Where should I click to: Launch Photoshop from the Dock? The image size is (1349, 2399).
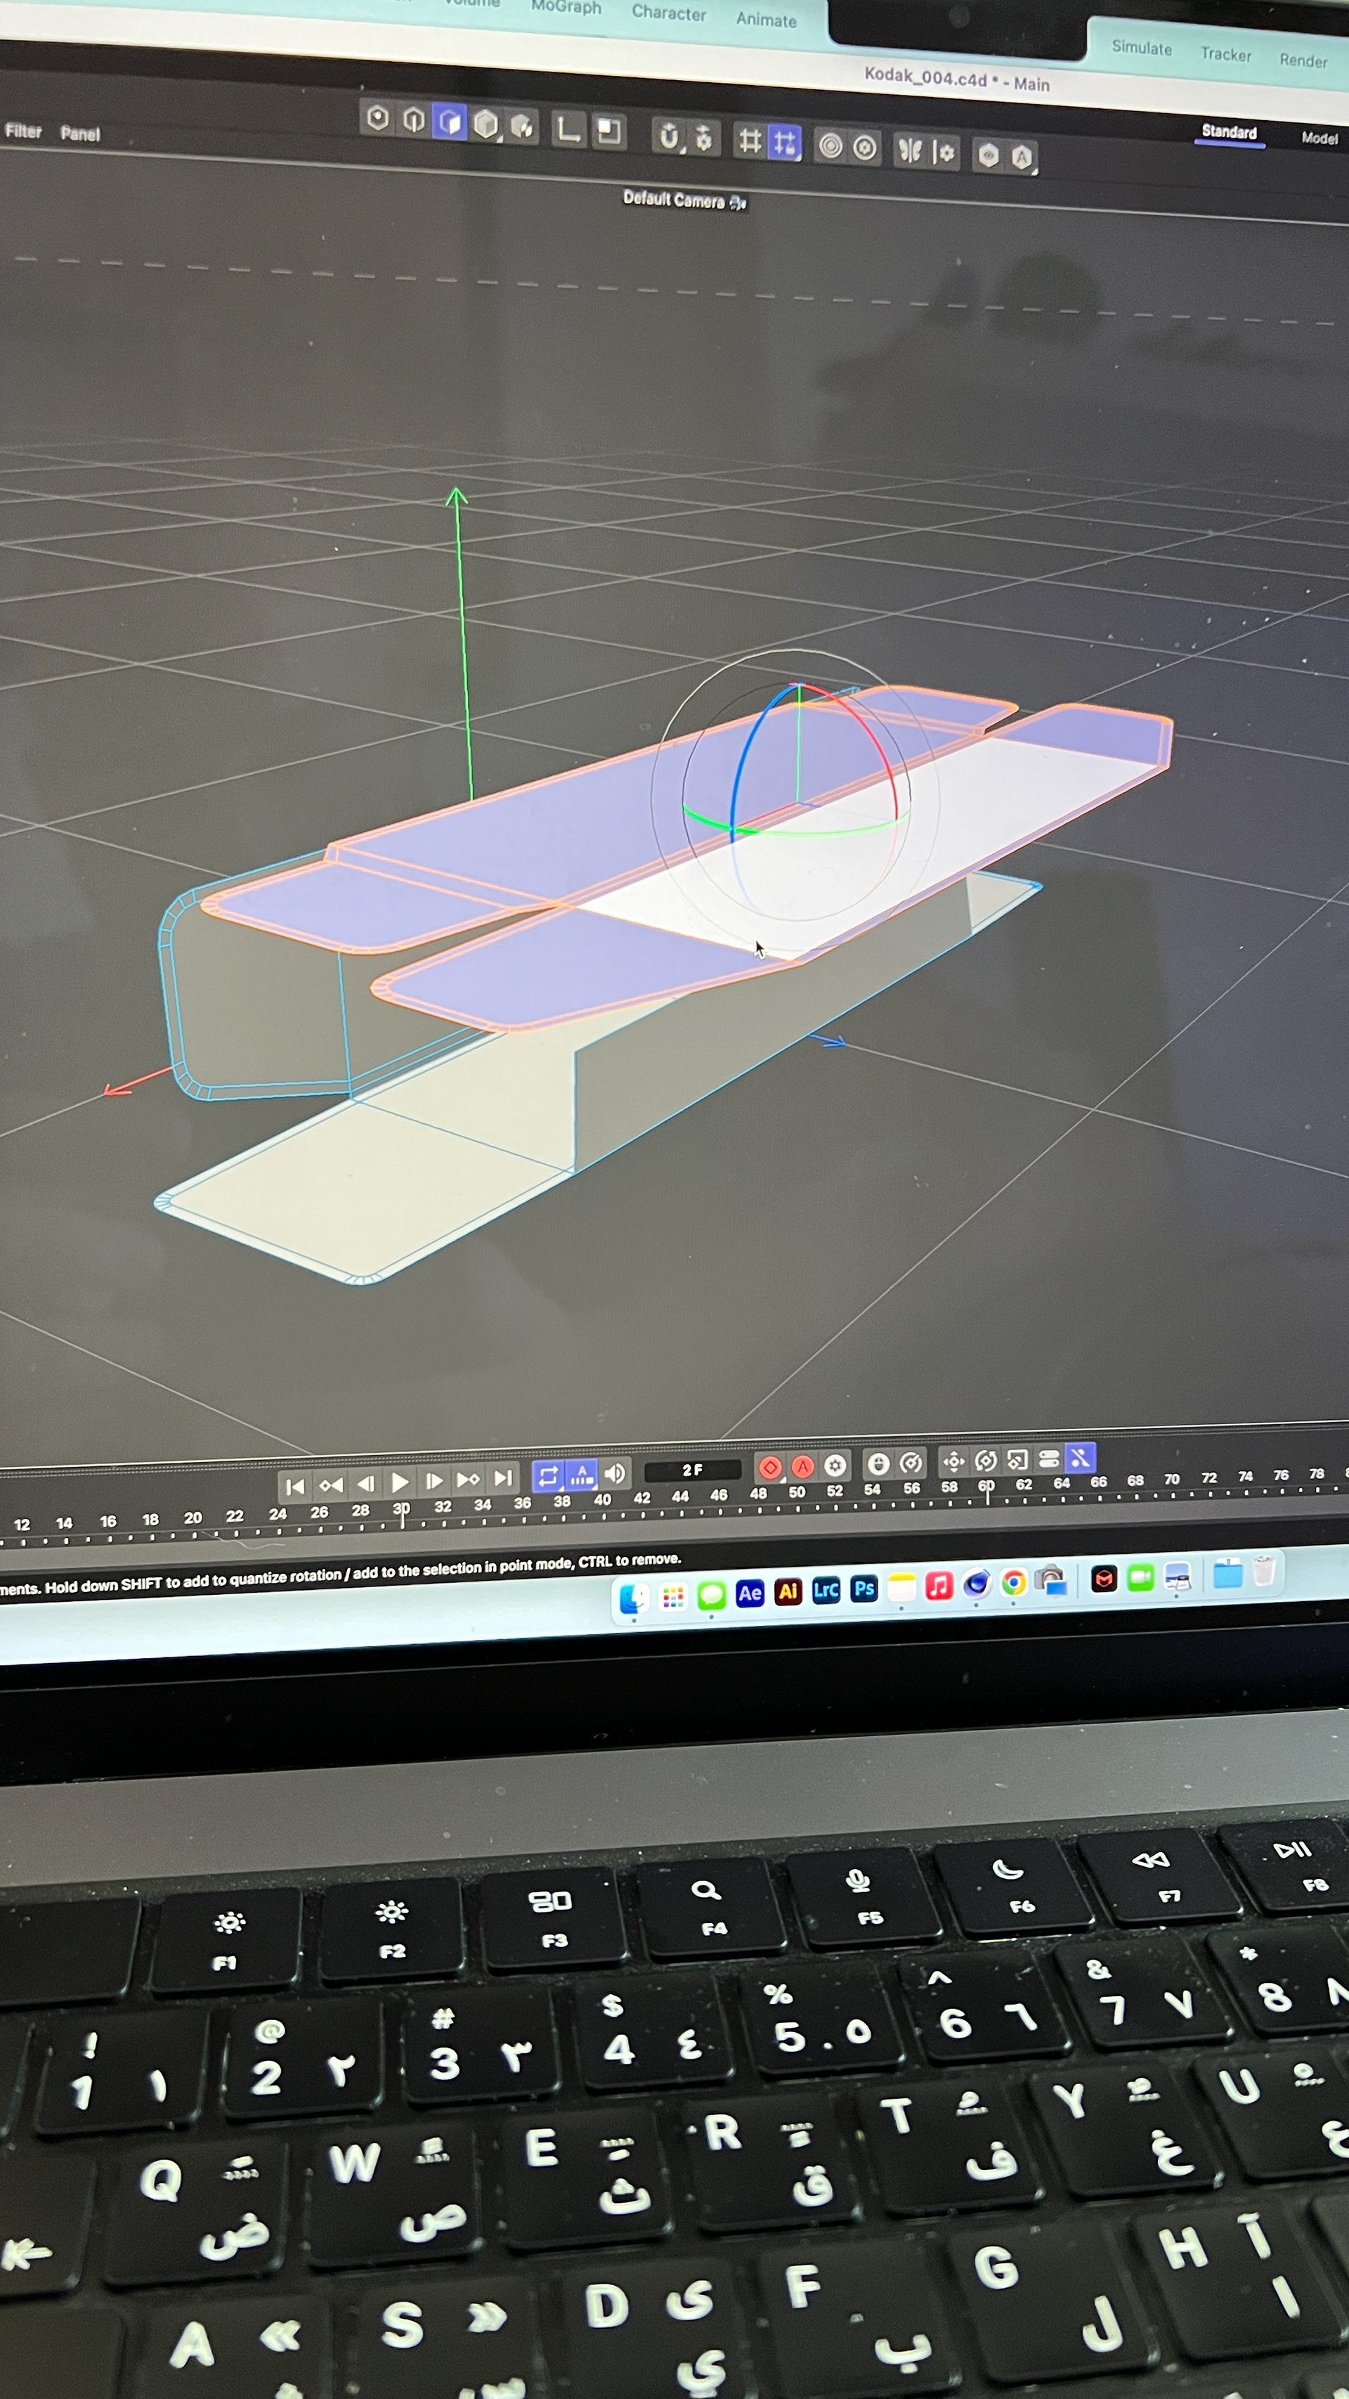(864, 1588)
